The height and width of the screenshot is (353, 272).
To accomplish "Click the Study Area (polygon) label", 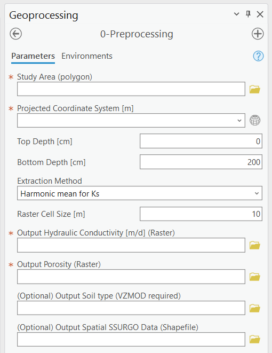I will pos(54,77).
